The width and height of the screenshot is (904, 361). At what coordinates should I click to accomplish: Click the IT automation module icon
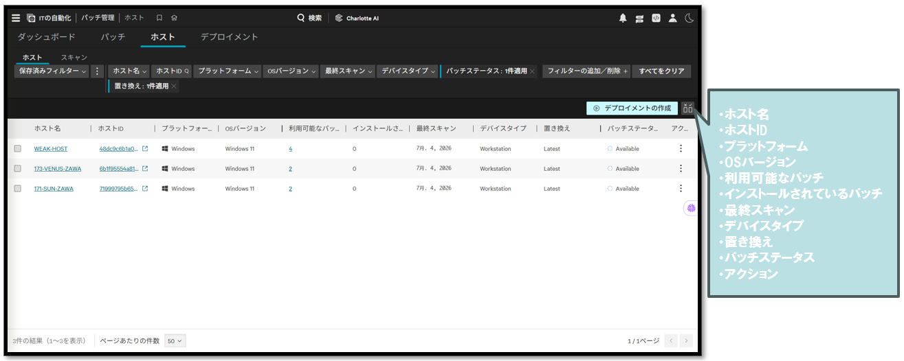coord(32,18)
